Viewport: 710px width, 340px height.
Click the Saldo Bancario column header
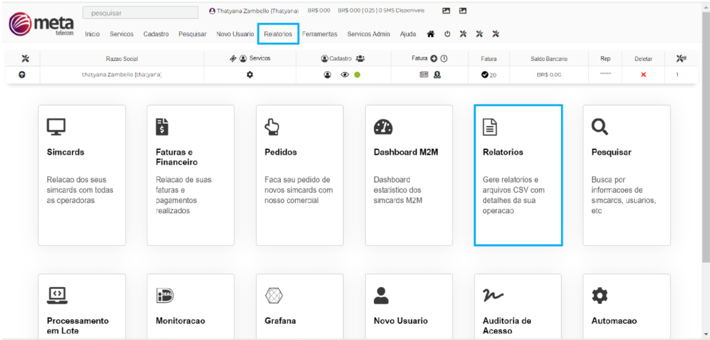click(549, 59)
